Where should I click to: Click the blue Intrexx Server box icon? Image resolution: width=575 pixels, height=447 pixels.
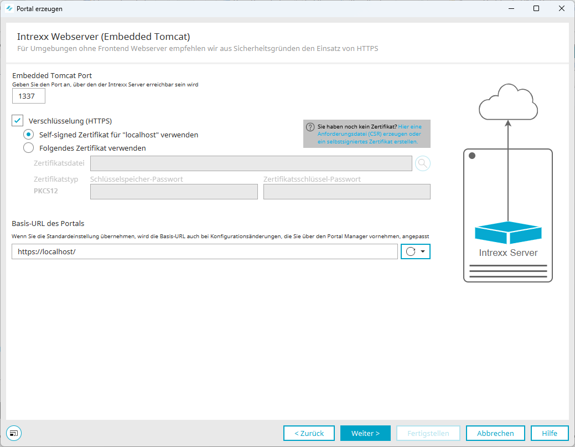(508, 233)
